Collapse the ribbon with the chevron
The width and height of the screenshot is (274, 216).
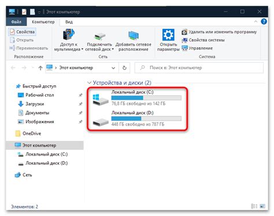point(256,21)
